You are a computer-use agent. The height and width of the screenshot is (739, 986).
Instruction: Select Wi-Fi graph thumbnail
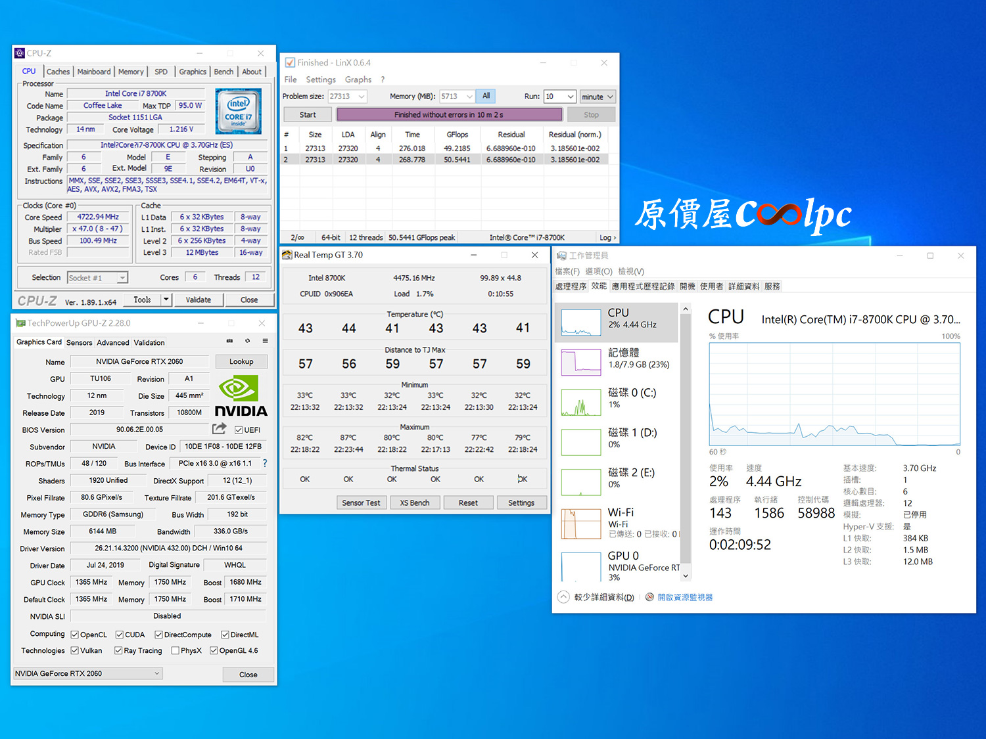click(x=581, y=524)
